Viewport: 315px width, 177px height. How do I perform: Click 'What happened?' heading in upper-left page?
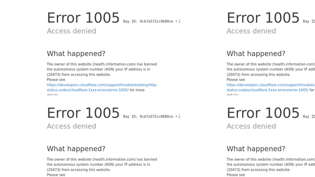[x=76, y=53]
